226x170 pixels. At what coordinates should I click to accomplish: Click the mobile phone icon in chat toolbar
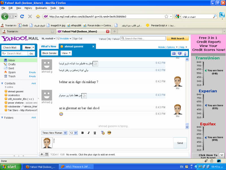[x=185, y=54]
